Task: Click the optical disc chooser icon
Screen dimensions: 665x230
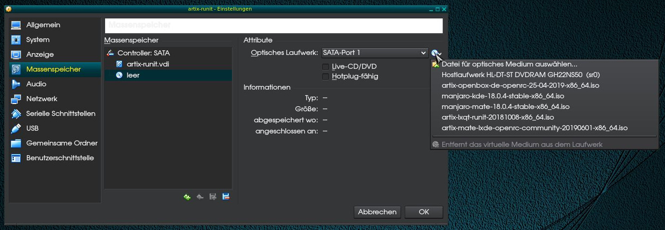Action: click(x=436, y=53)
